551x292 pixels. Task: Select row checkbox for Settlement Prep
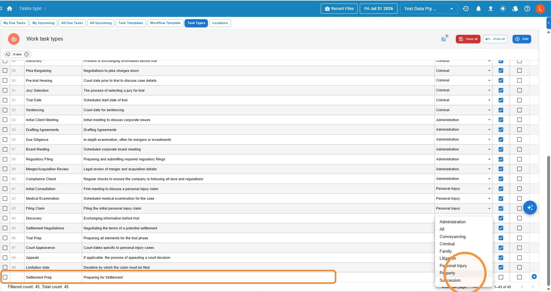(x=5, y=277)
